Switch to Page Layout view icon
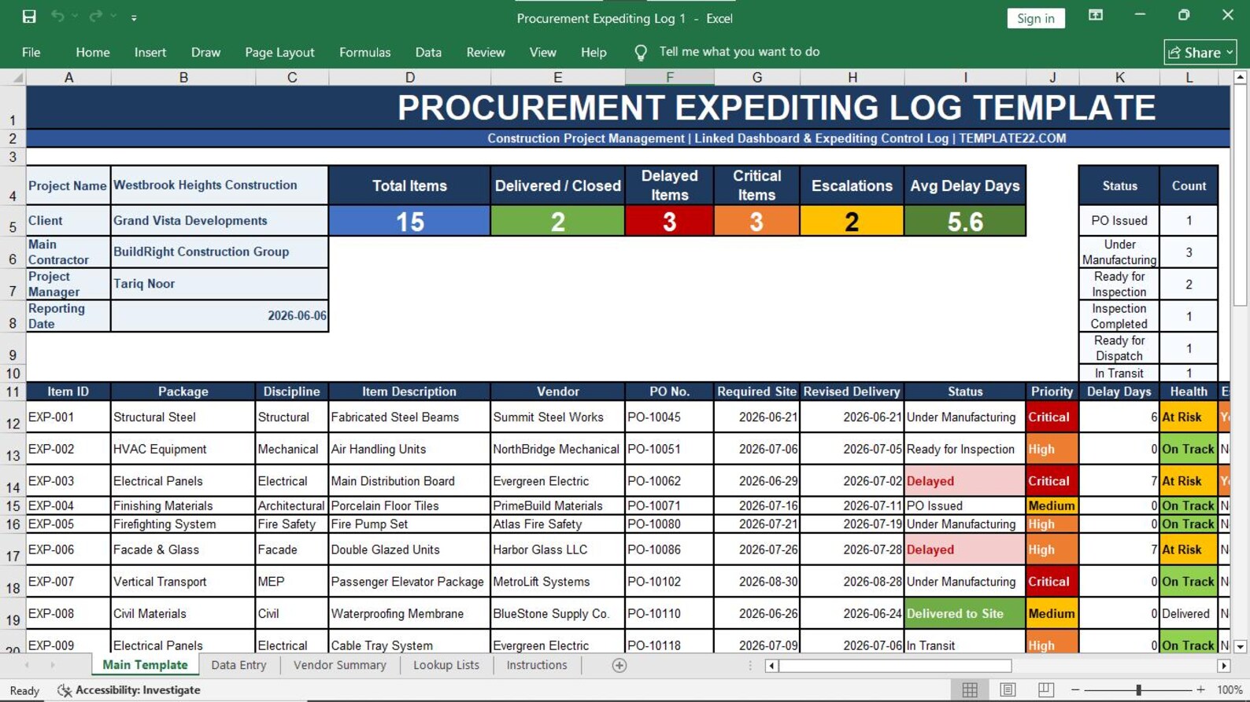This screenshot has height=702, width=1250. click(x=1008, y=689)
